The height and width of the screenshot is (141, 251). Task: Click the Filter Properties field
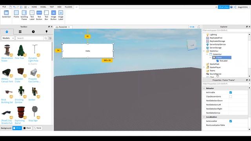coord(226,84)
